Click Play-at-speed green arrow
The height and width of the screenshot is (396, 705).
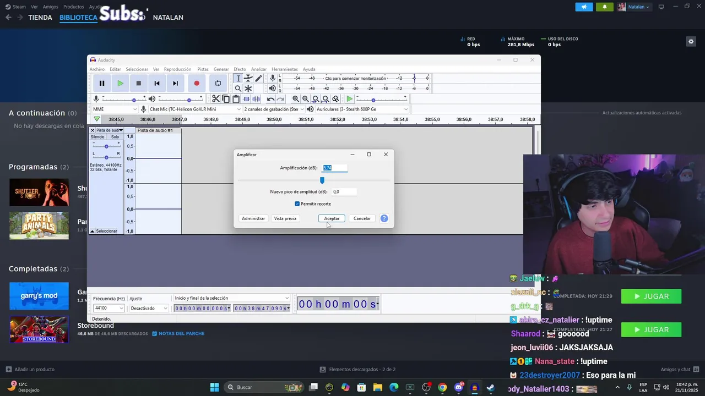click(350, 99)
